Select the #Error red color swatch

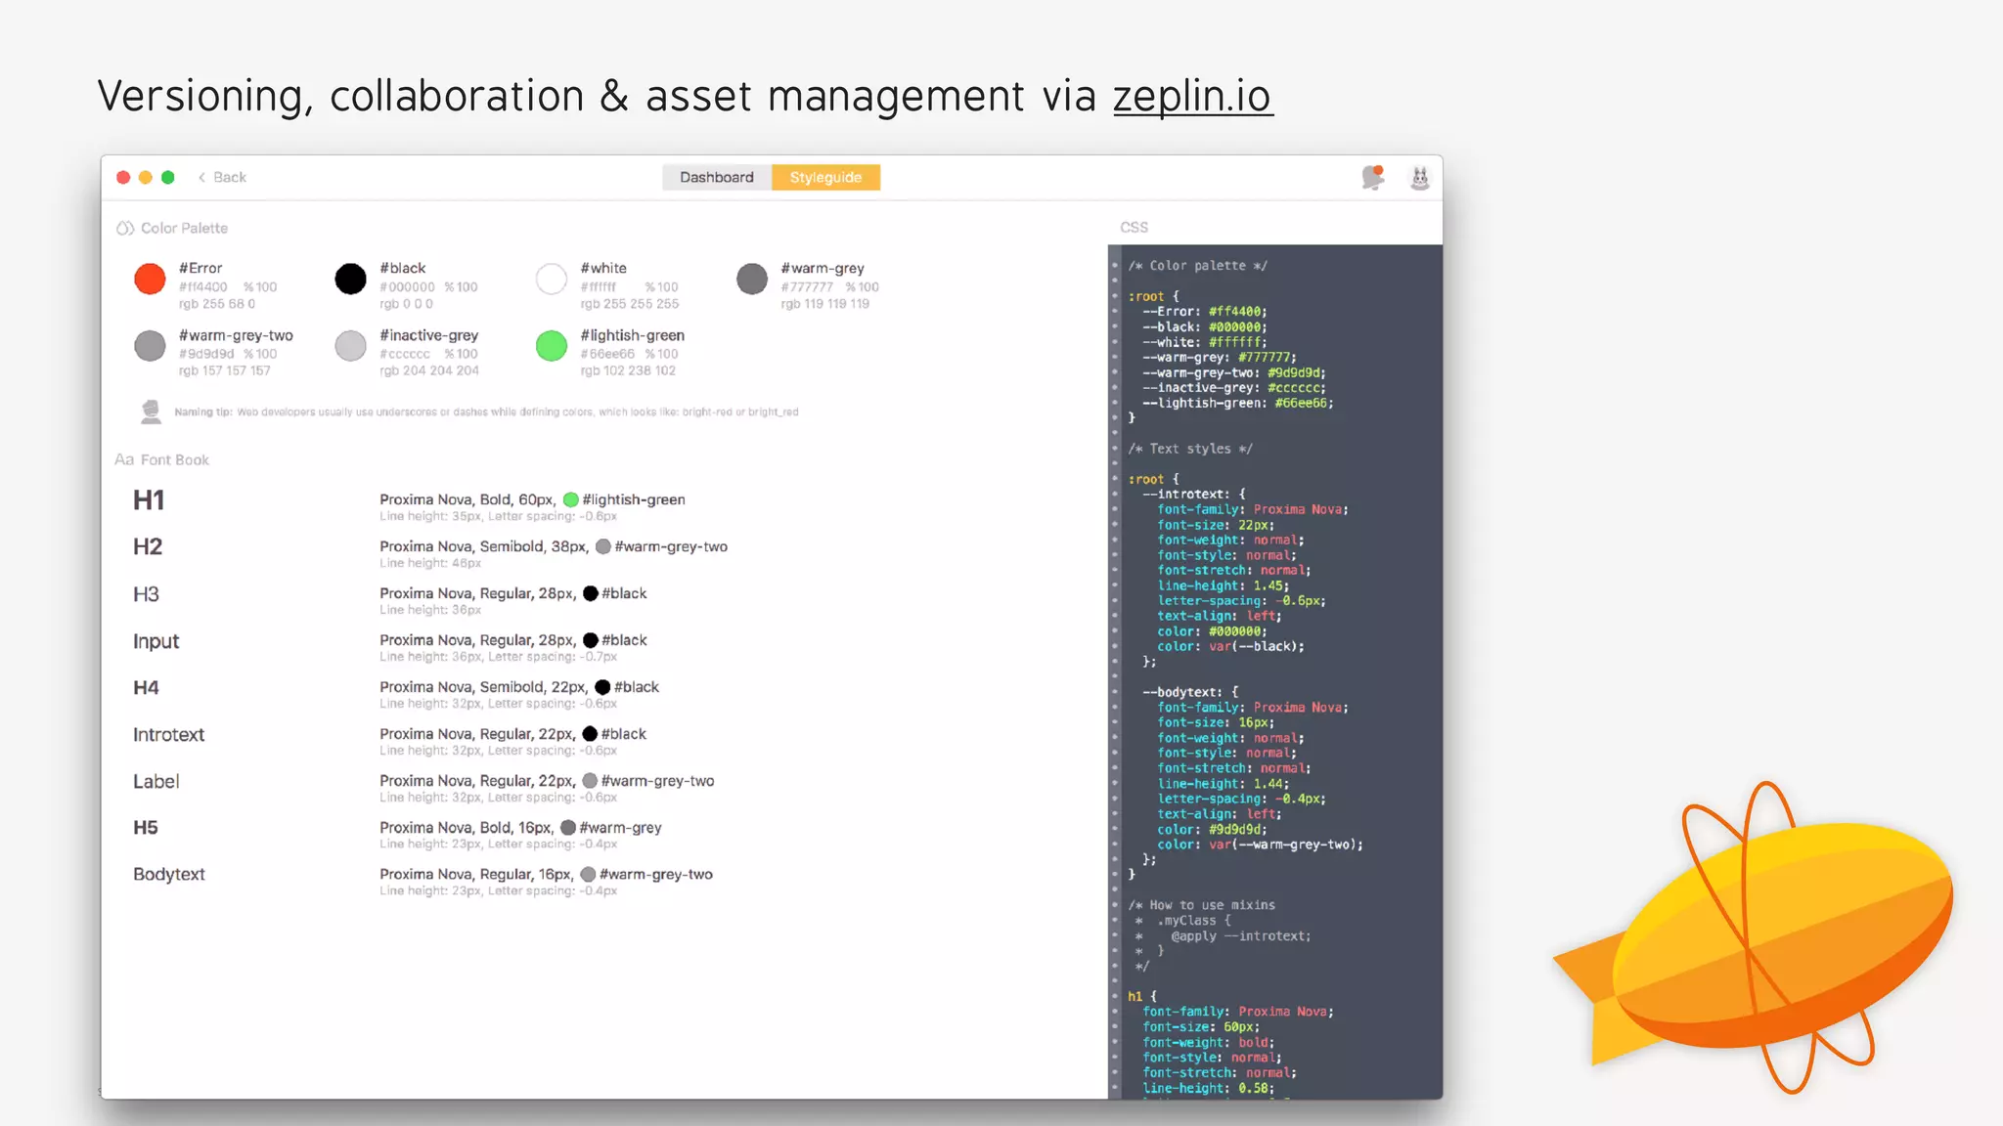pyautogui.click(x=150, y=279)
